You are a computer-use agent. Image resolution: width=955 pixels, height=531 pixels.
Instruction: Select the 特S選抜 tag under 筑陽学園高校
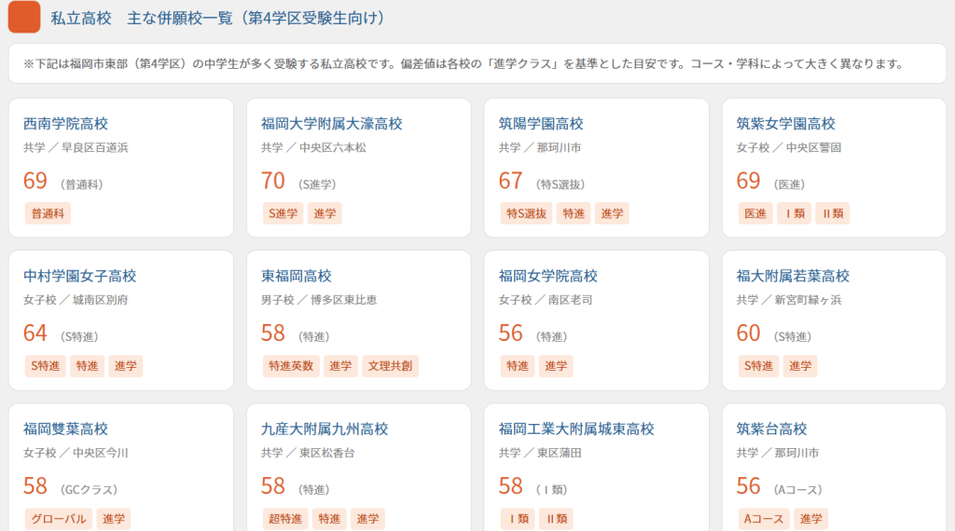pyautogui.click(x=527, y=213)
